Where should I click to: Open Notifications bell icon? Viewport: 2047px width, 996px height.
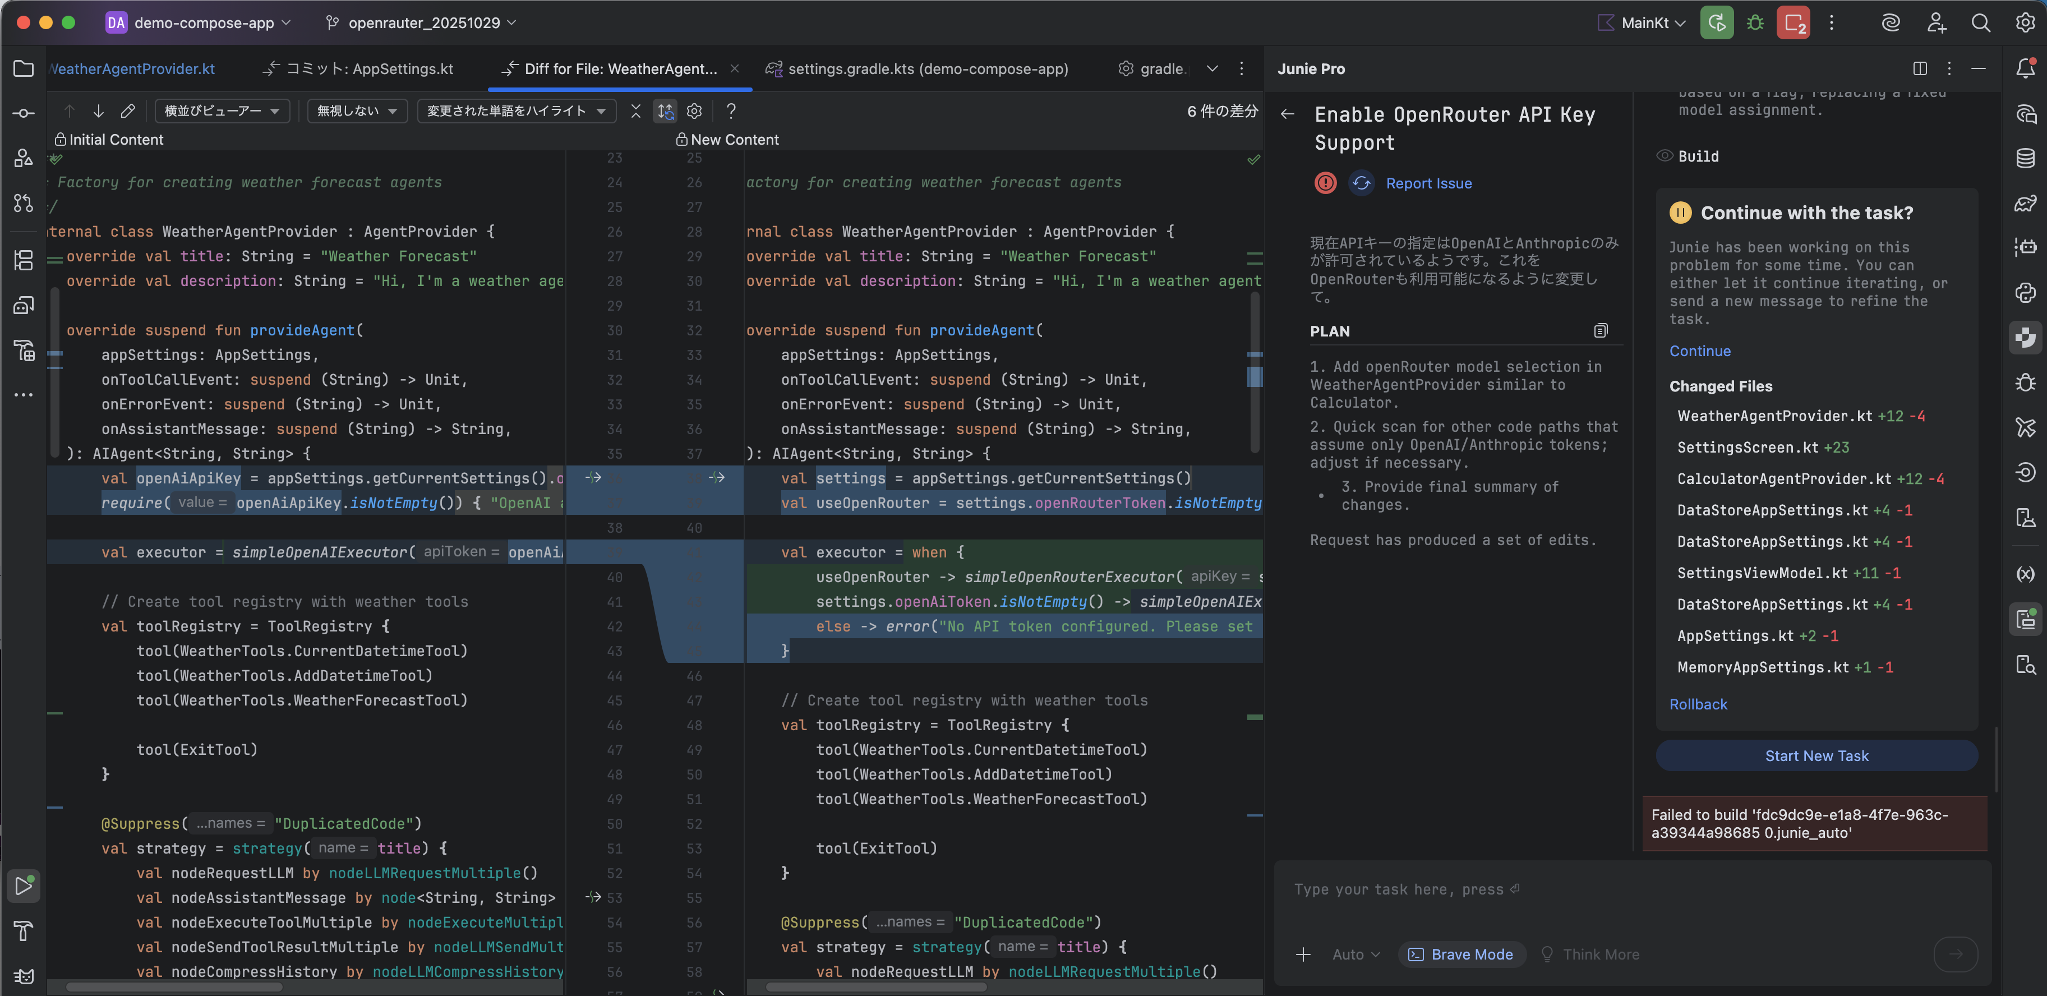tap(2025, 69)
